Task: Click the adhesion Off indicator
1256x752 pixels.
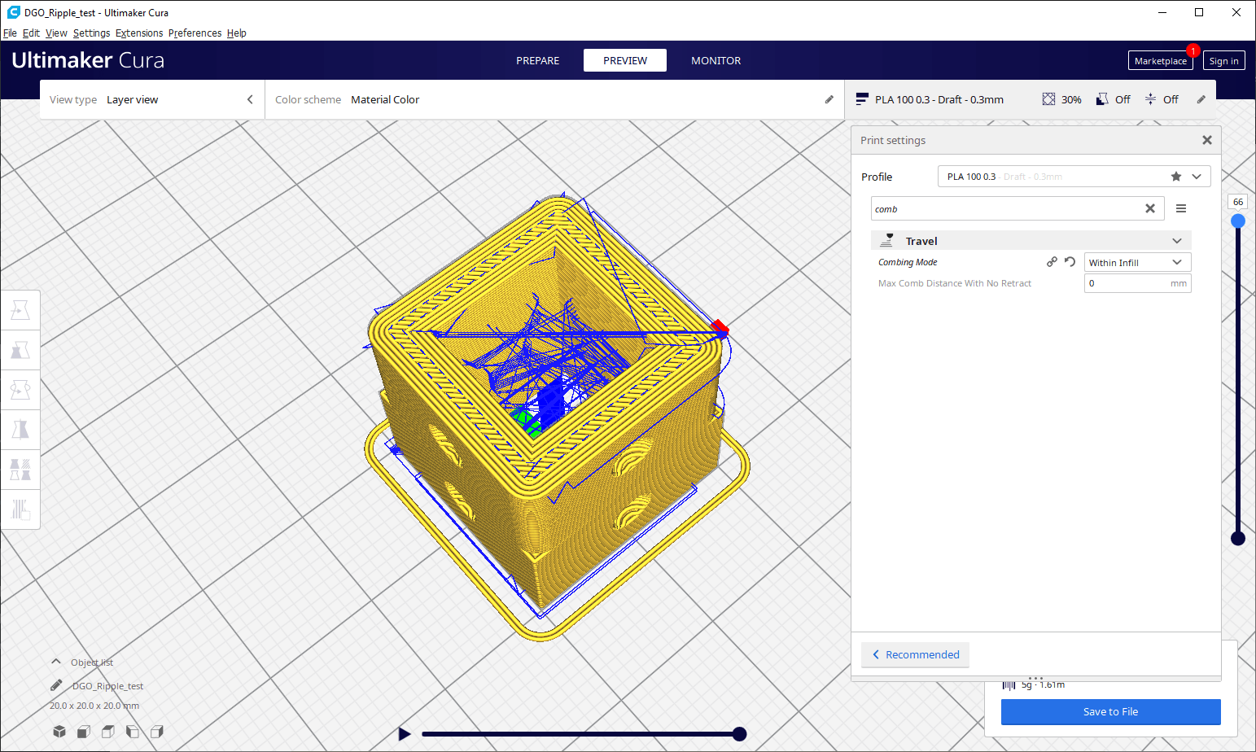Action: coord(1162,99)
